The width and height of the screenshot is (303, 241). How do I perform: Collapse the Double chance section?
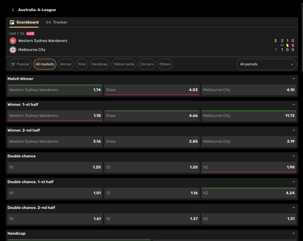294,156
